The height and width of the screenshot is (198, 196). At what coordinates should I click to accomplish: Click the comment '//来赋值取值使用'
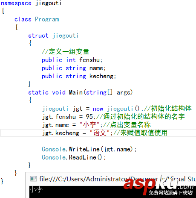point(141,133)
